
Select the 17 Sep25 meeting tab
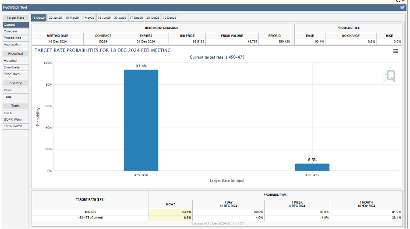tap(136, 18)
